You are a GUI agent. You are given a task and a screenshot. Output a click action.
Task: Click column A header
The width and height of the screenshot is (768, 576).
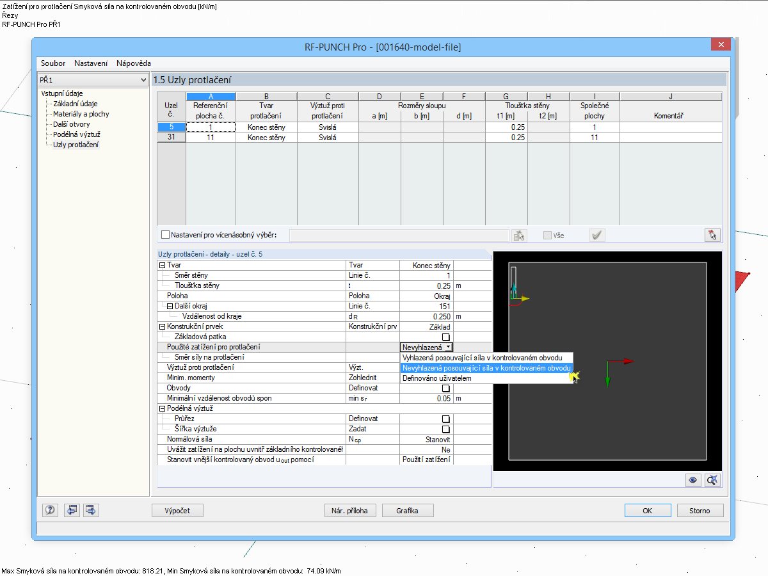[x=211, y=97]
